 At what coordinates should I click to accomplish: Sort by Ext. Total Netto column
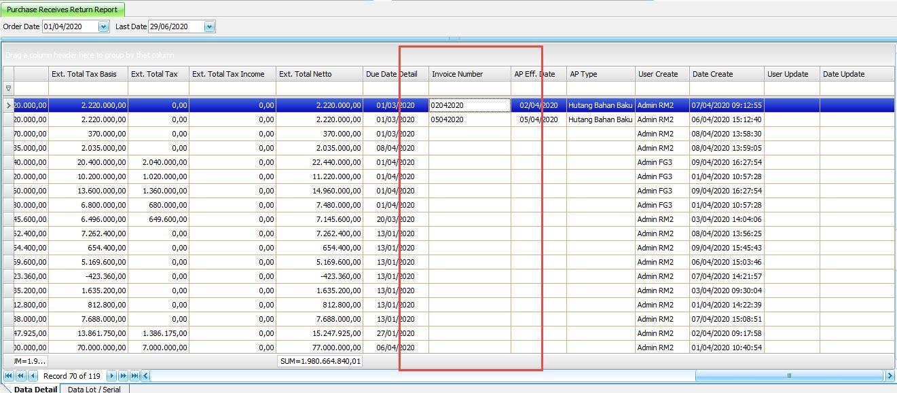(319, 74)
